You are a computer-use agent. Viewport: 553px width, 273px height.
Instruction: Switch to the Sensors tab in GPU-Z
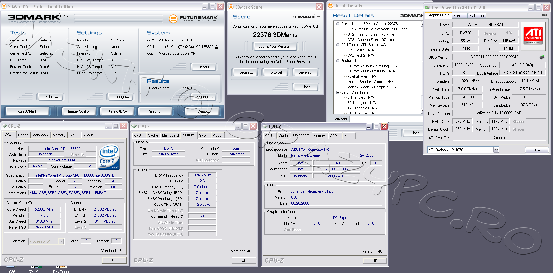pos(460,16)
